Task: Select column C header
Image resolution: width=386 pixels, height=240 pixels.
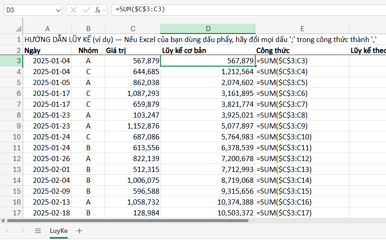Action: click(x=133, y=29)
